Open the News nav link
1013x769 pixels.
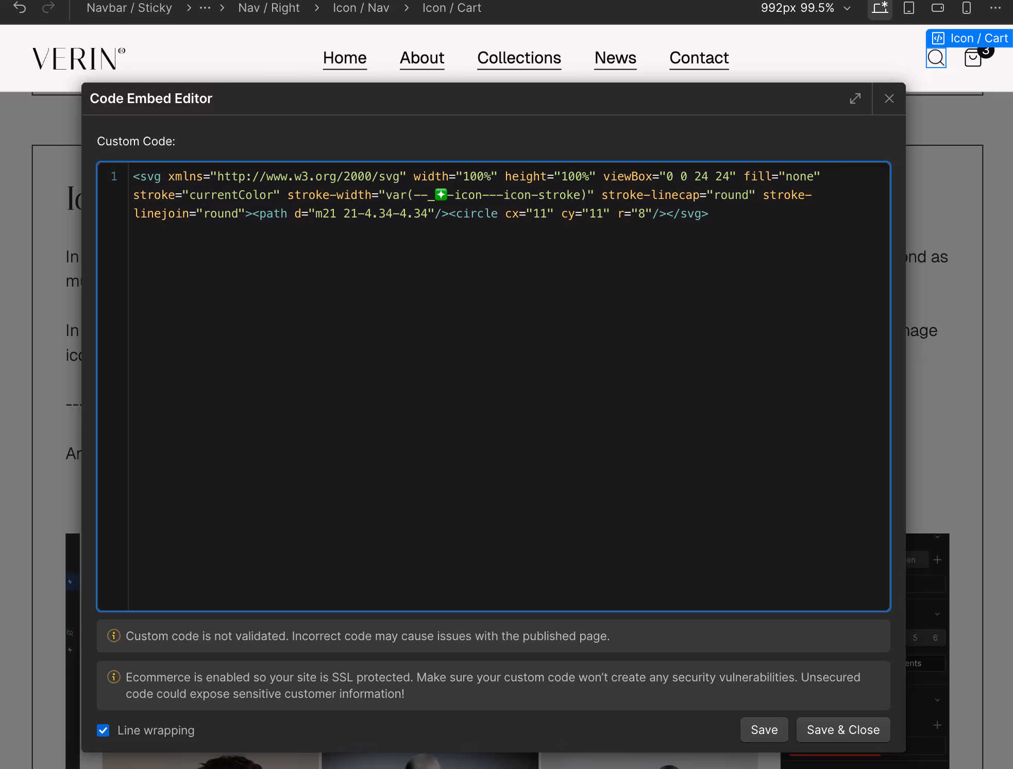point(615,58)
